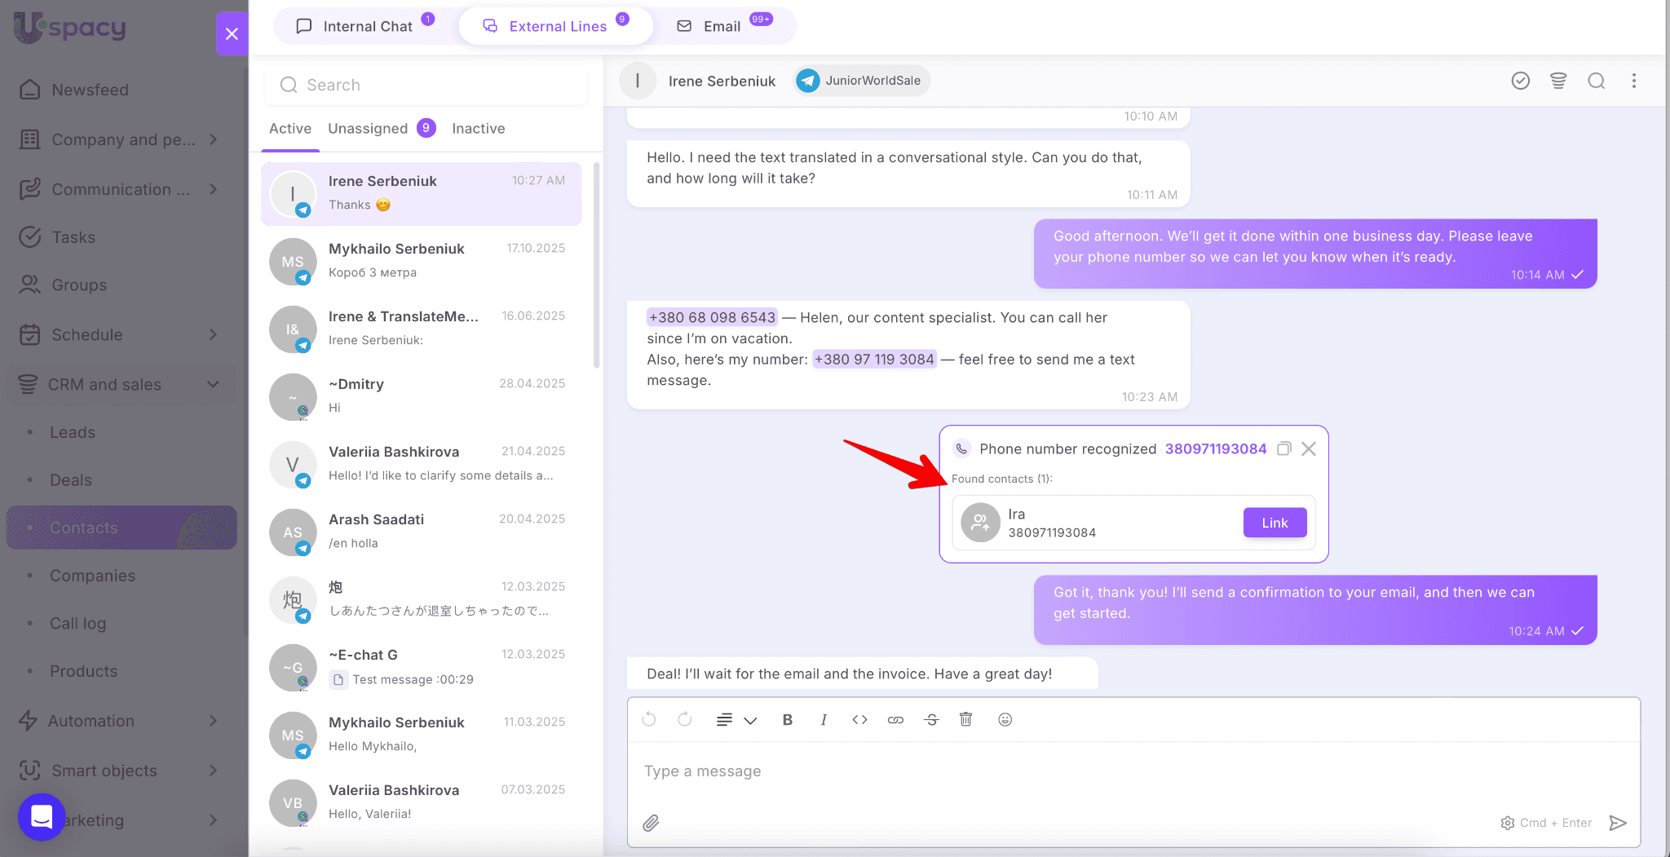Click phone number 380971193084 link

point(1215,448)
